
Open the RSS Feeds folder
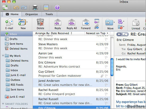[x=15, y=85]
